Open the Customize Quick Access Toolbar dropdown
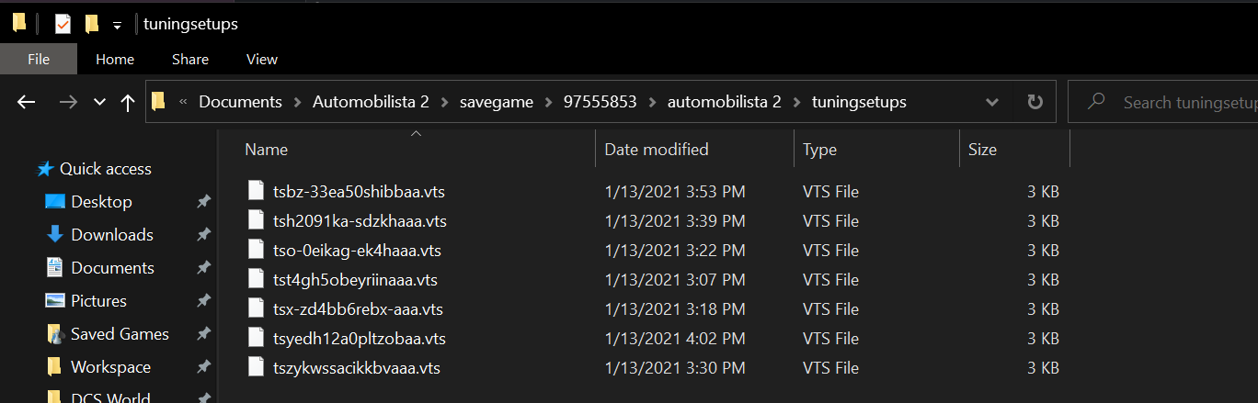 (116, 25)
